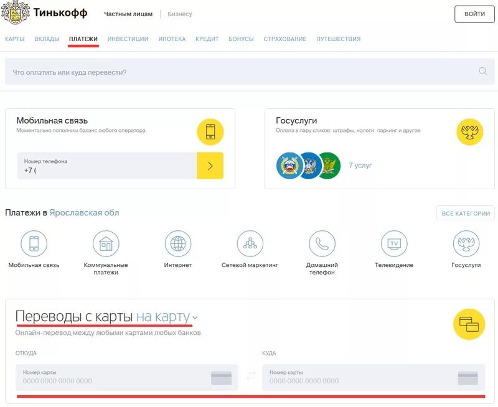The width and height of the screenshot is (498, 407).
Task: Select the Мобильная связь category icon
Action: [x=34, y=243]
